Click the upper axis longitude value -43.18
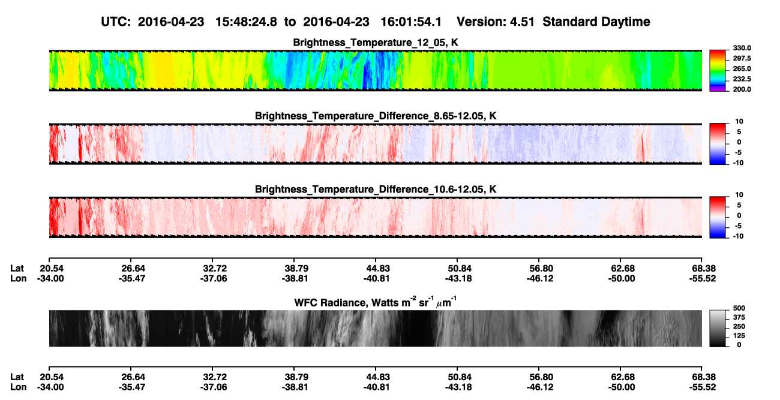The height and width of the screenshot is (400, 780). (457, 278)
